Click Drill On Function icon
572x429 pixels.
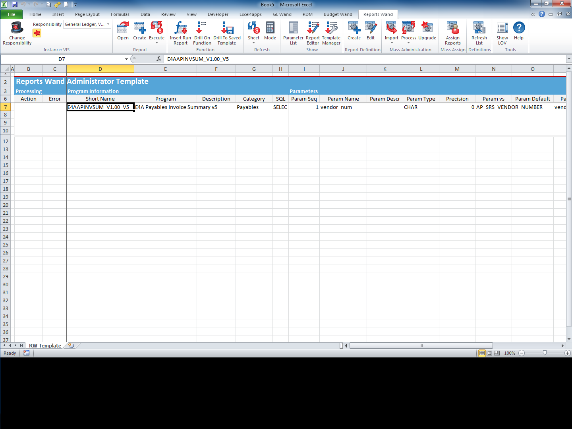click(x=202, y=28)
